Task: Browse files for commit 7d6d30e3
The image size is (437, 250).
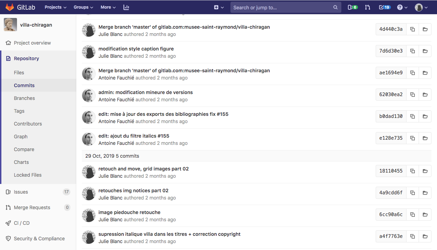Action: pyautogui.click(x=425, y=51)
